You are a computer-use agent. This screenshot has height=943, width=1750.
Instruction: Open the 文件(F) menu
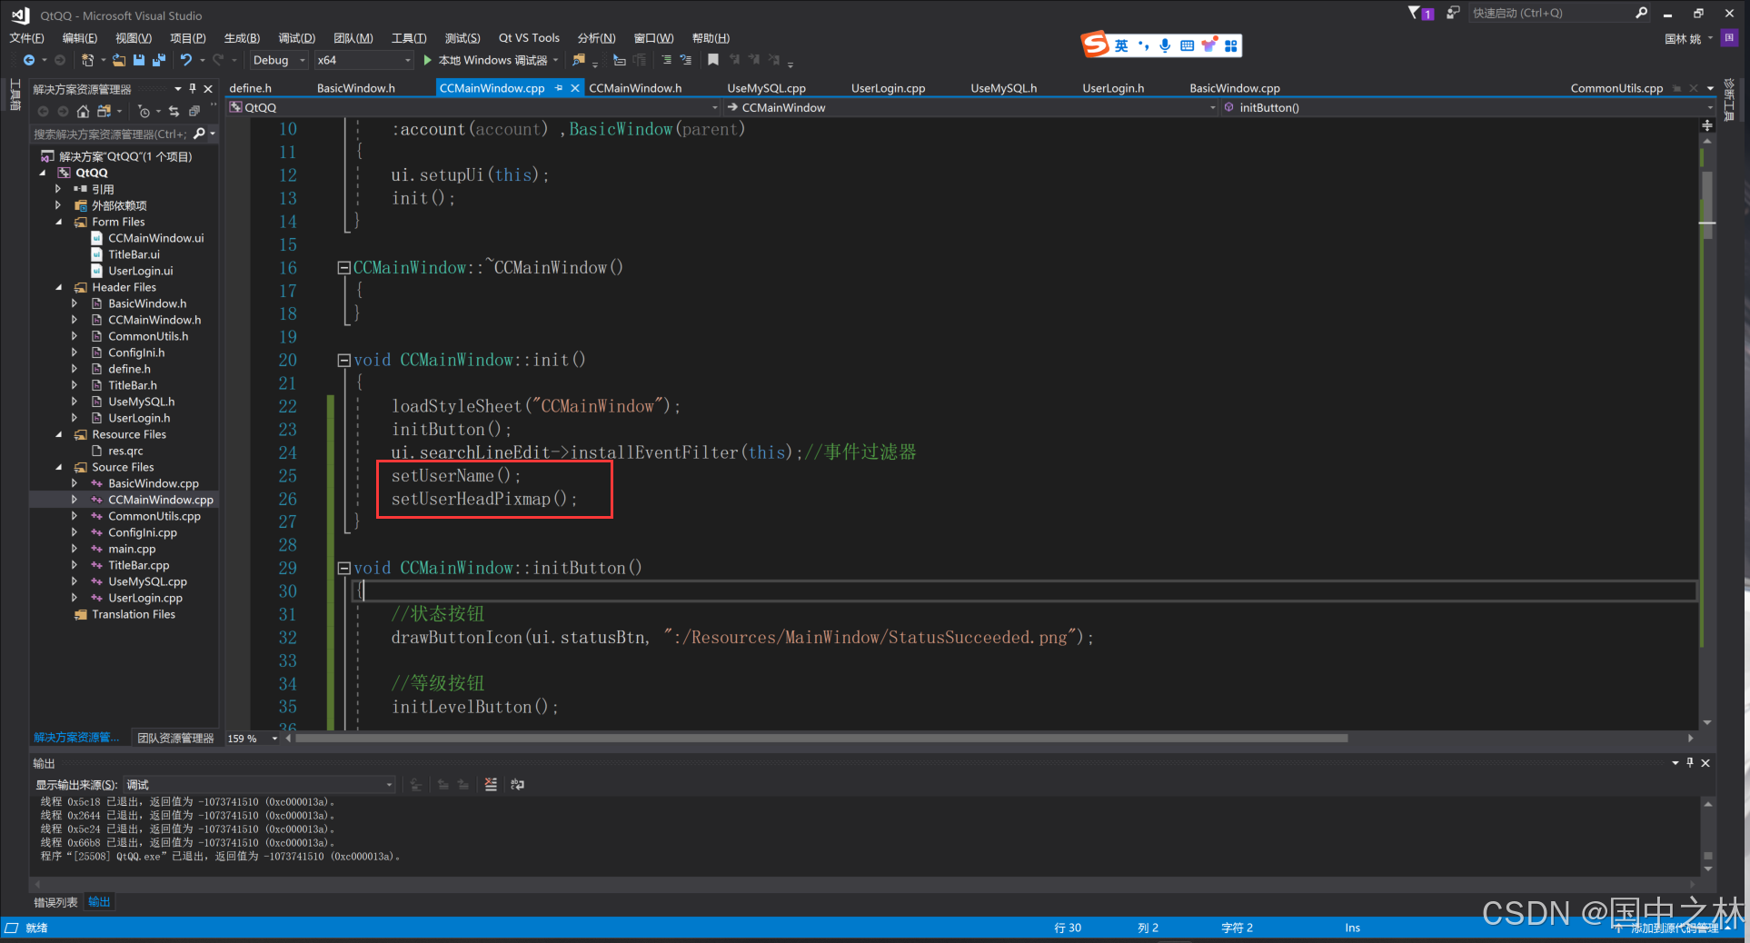coord(26,37)
